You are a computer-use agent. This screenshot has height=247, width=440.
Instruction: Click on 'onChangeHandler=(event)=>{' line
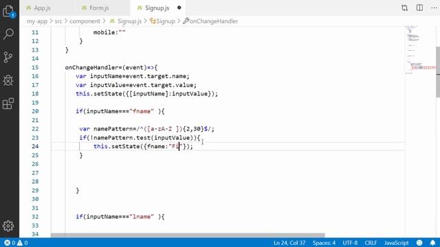pyautogui.click(x=111, y=67)
